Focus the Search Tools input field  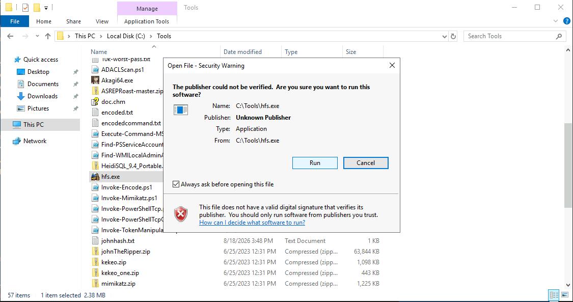[510, 36]
